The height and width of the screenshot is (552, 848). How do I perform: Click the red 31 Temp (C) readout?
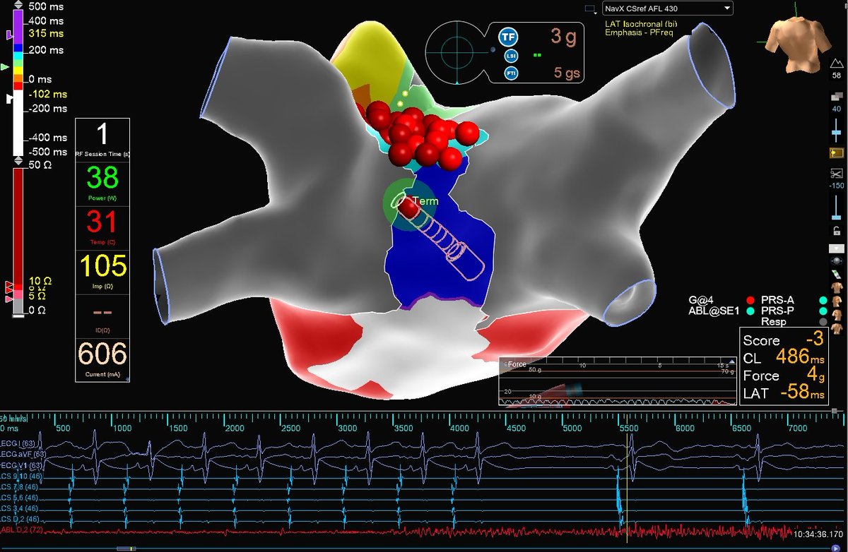pos(102,227)
